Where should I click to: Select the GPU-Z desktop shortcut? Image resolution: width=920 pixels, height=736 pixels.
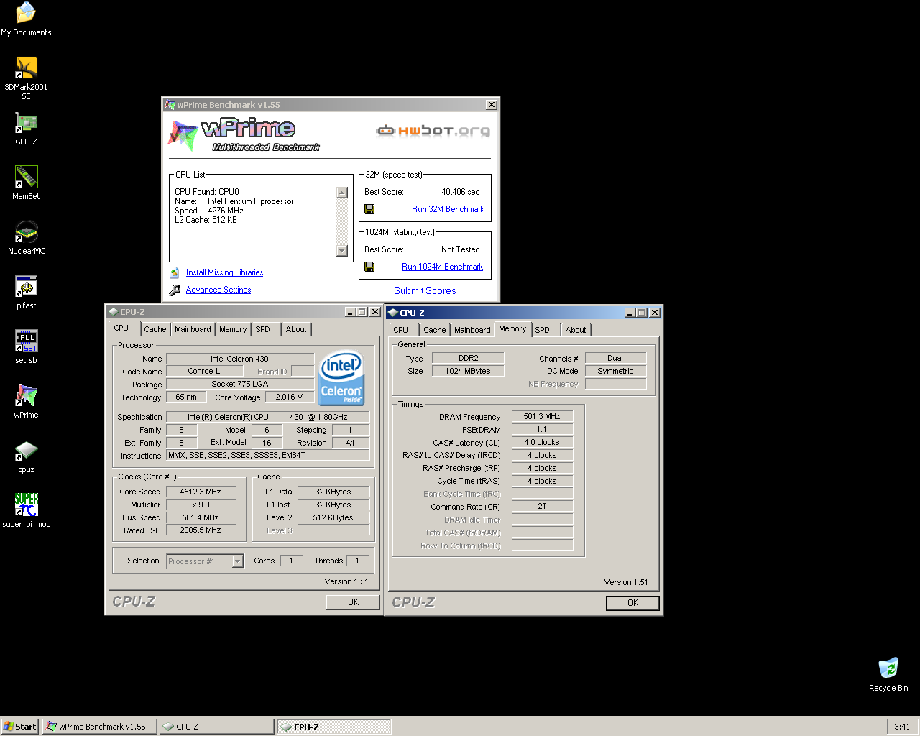[26, 129]
